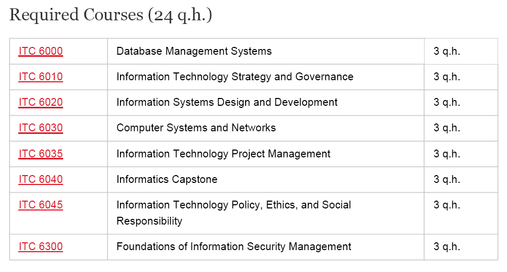
Task: Open the ITC 6045 course link
Action: 41,205
